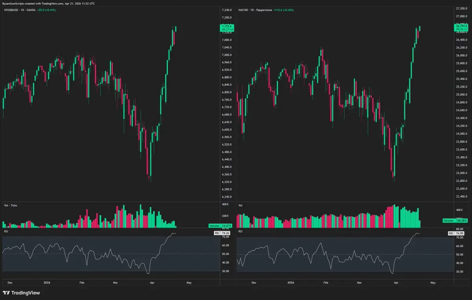The image size is (472, 300).
Task: Click the 6,600.0 price axis label
Action: click(x=226, y=130)
